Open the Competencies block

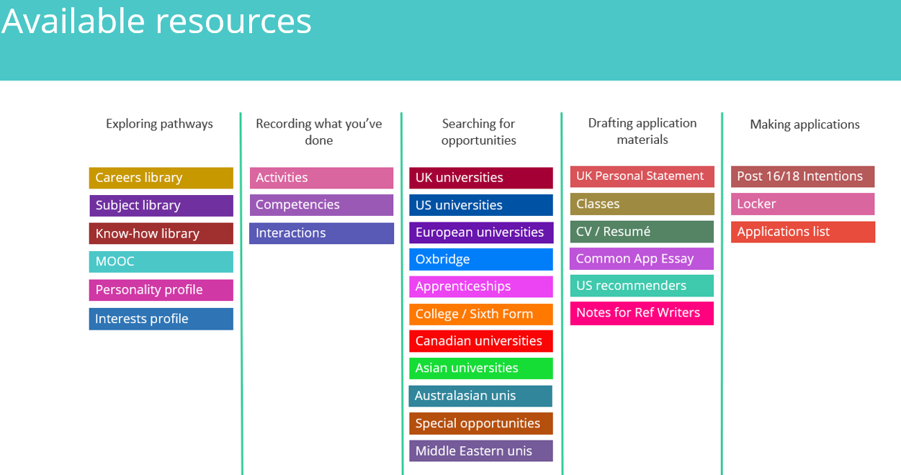322,205
